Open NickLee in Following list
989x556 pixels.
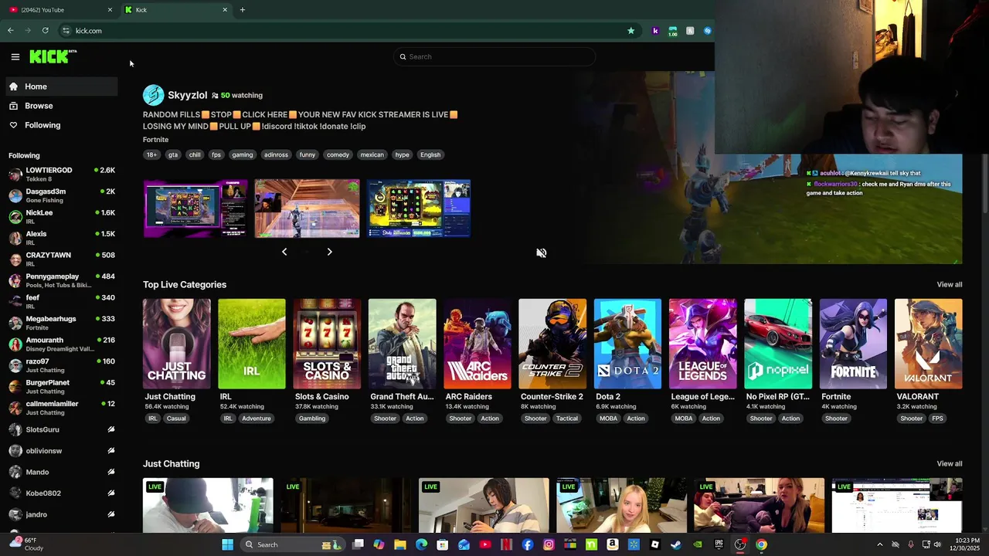click(x=62, y=217)
